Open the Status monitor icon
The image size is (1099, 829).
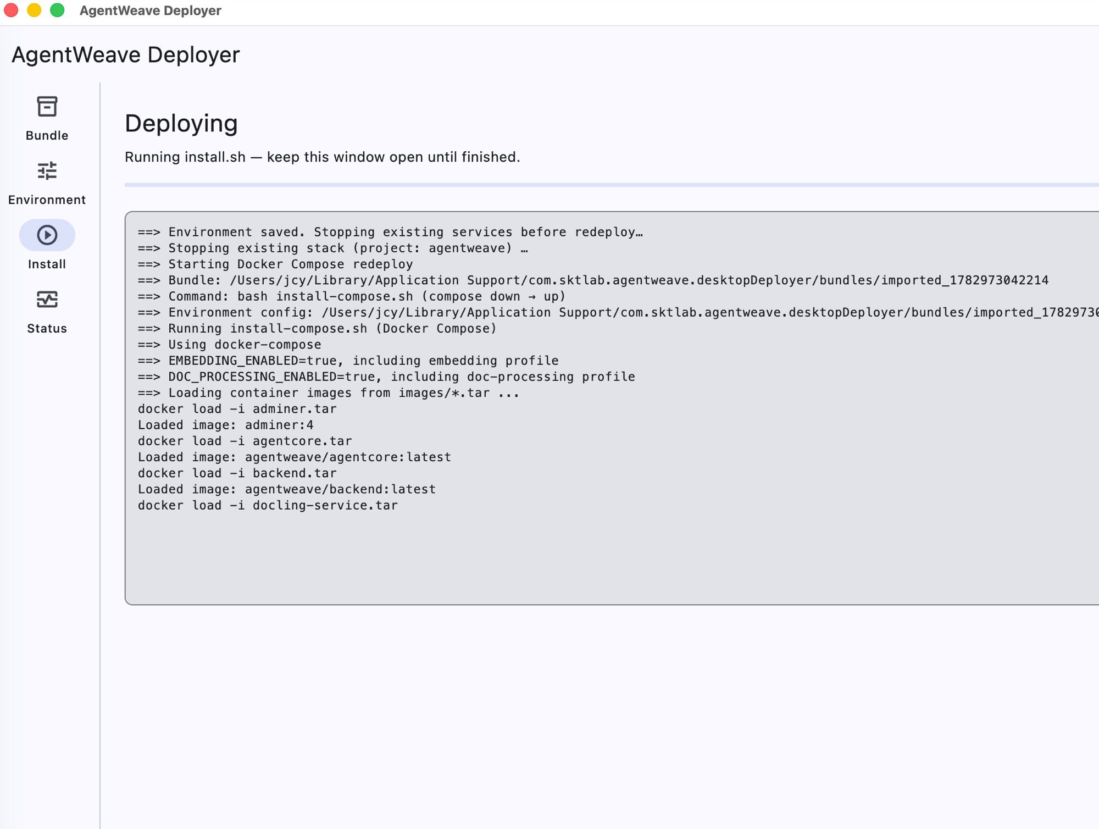point(47,300)
